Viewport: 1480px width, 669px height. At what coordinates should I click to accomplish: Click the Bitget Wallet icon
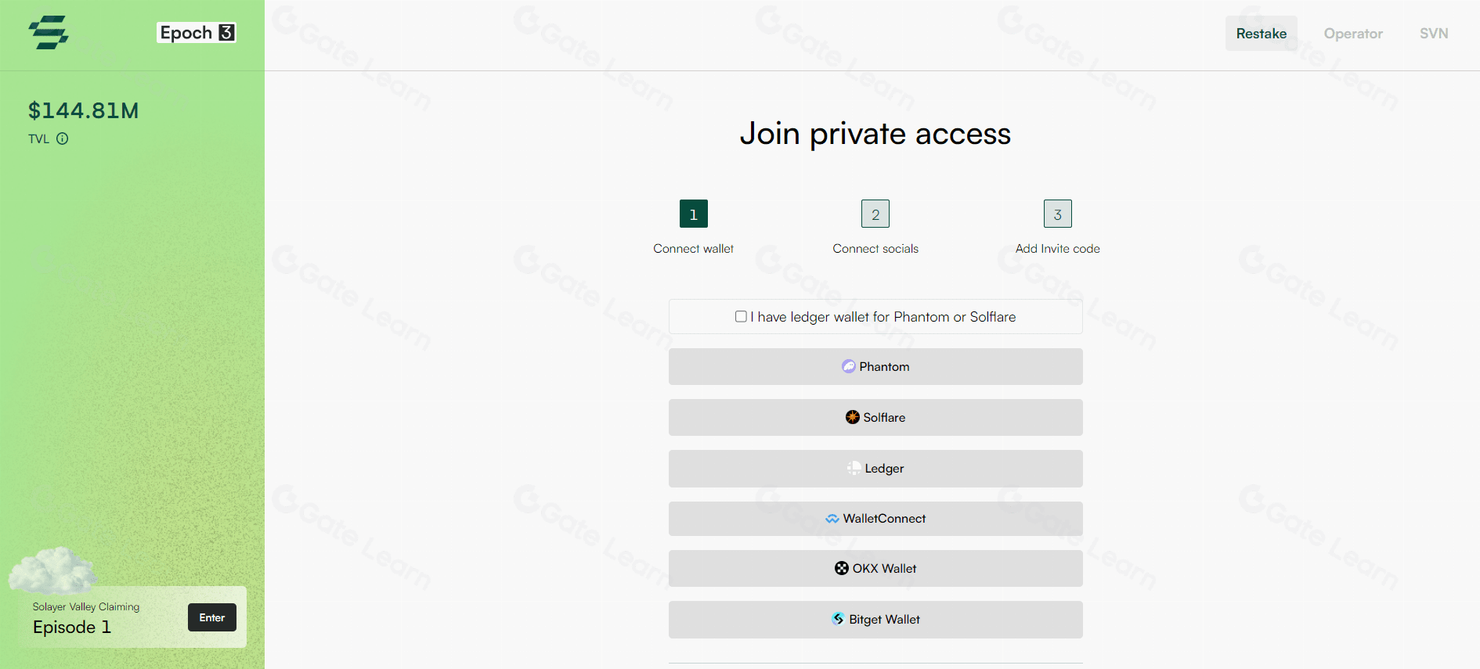click(x=839, y=619)
